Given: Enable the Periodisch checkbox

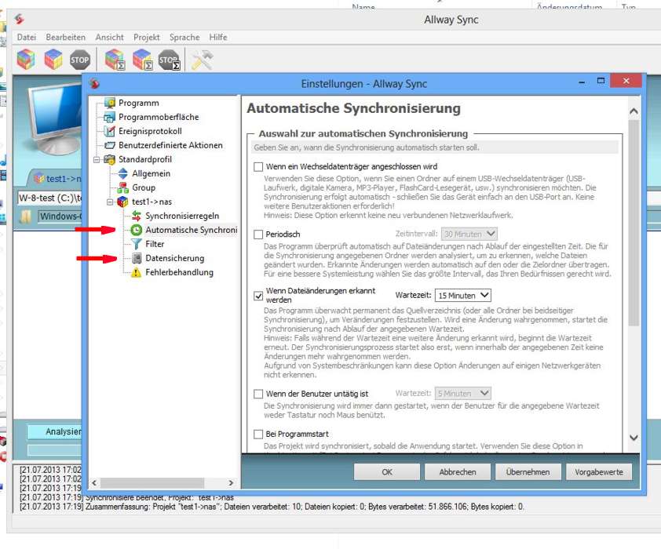Looking at the screenshot, I should pyautogui.click(x=258, y=235).
